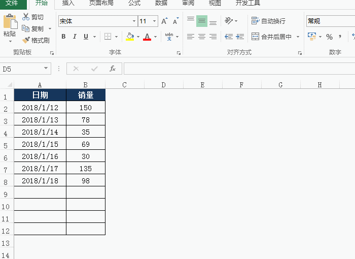
Task: Select the Format Painter brush
Action: tap(26, 40)
